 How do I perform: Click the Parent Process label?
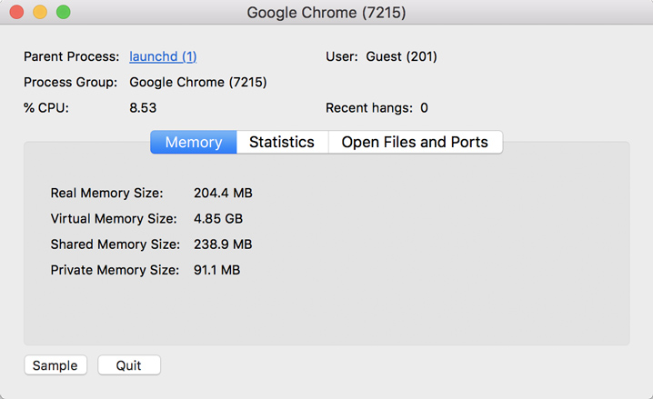click(71, 56)
